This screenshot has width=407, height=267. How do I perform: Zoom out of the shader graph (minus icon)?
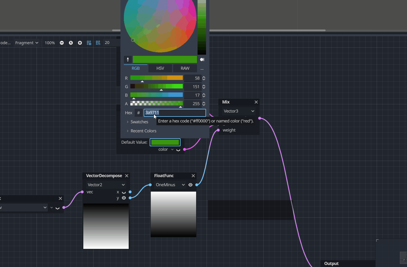pos(62,43)
